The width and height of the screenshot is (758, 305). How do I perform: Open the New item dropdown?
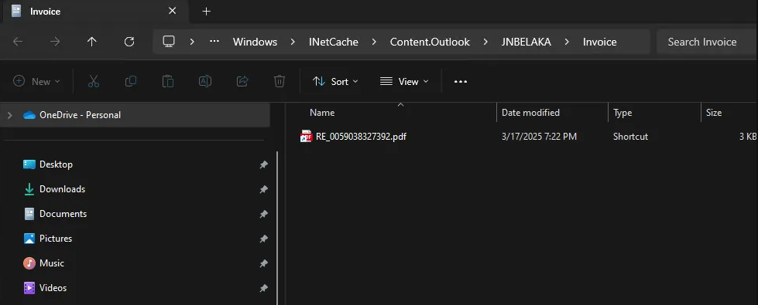click(36, 81)
